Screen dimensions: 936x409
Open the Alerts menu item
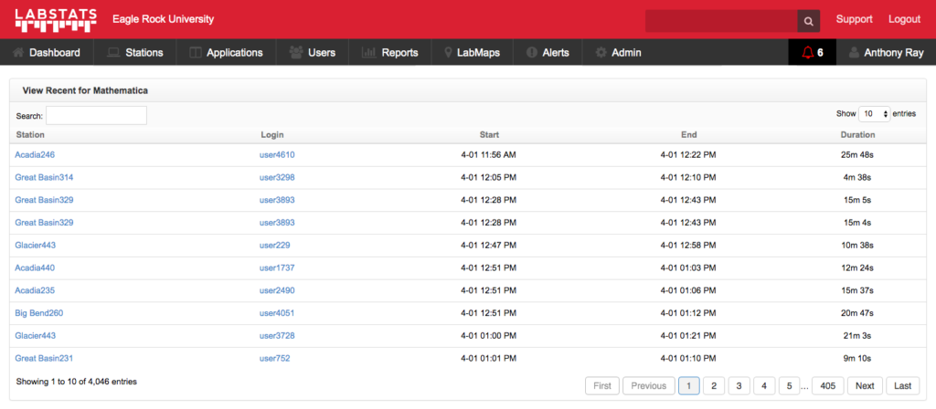(548, 52)
